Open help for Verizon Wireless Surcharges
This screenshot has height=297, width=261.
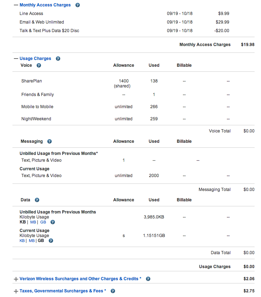pyautogui.click(x=148, y=279)
